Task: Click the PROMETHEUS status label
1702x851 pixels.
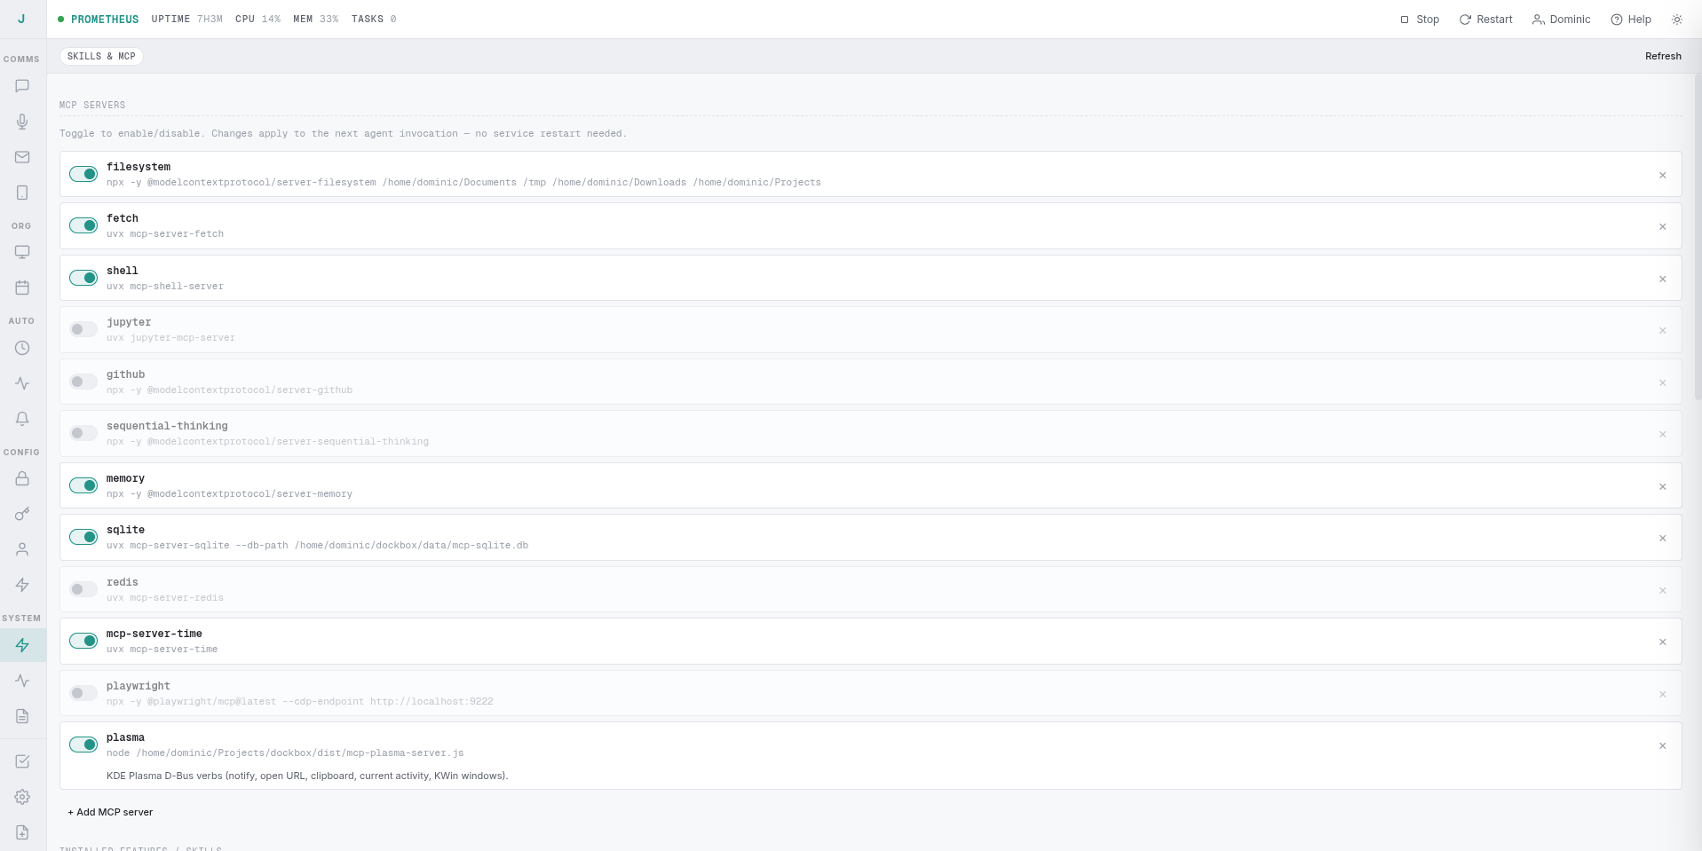Action: click(105, 20)
